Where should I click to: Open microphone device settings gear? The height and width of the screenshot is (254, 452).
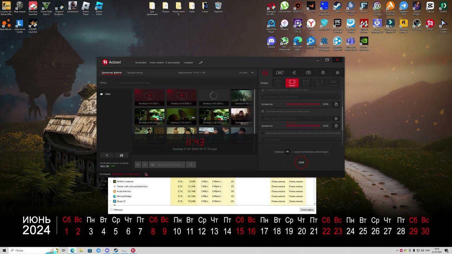(x=336, y=119)
